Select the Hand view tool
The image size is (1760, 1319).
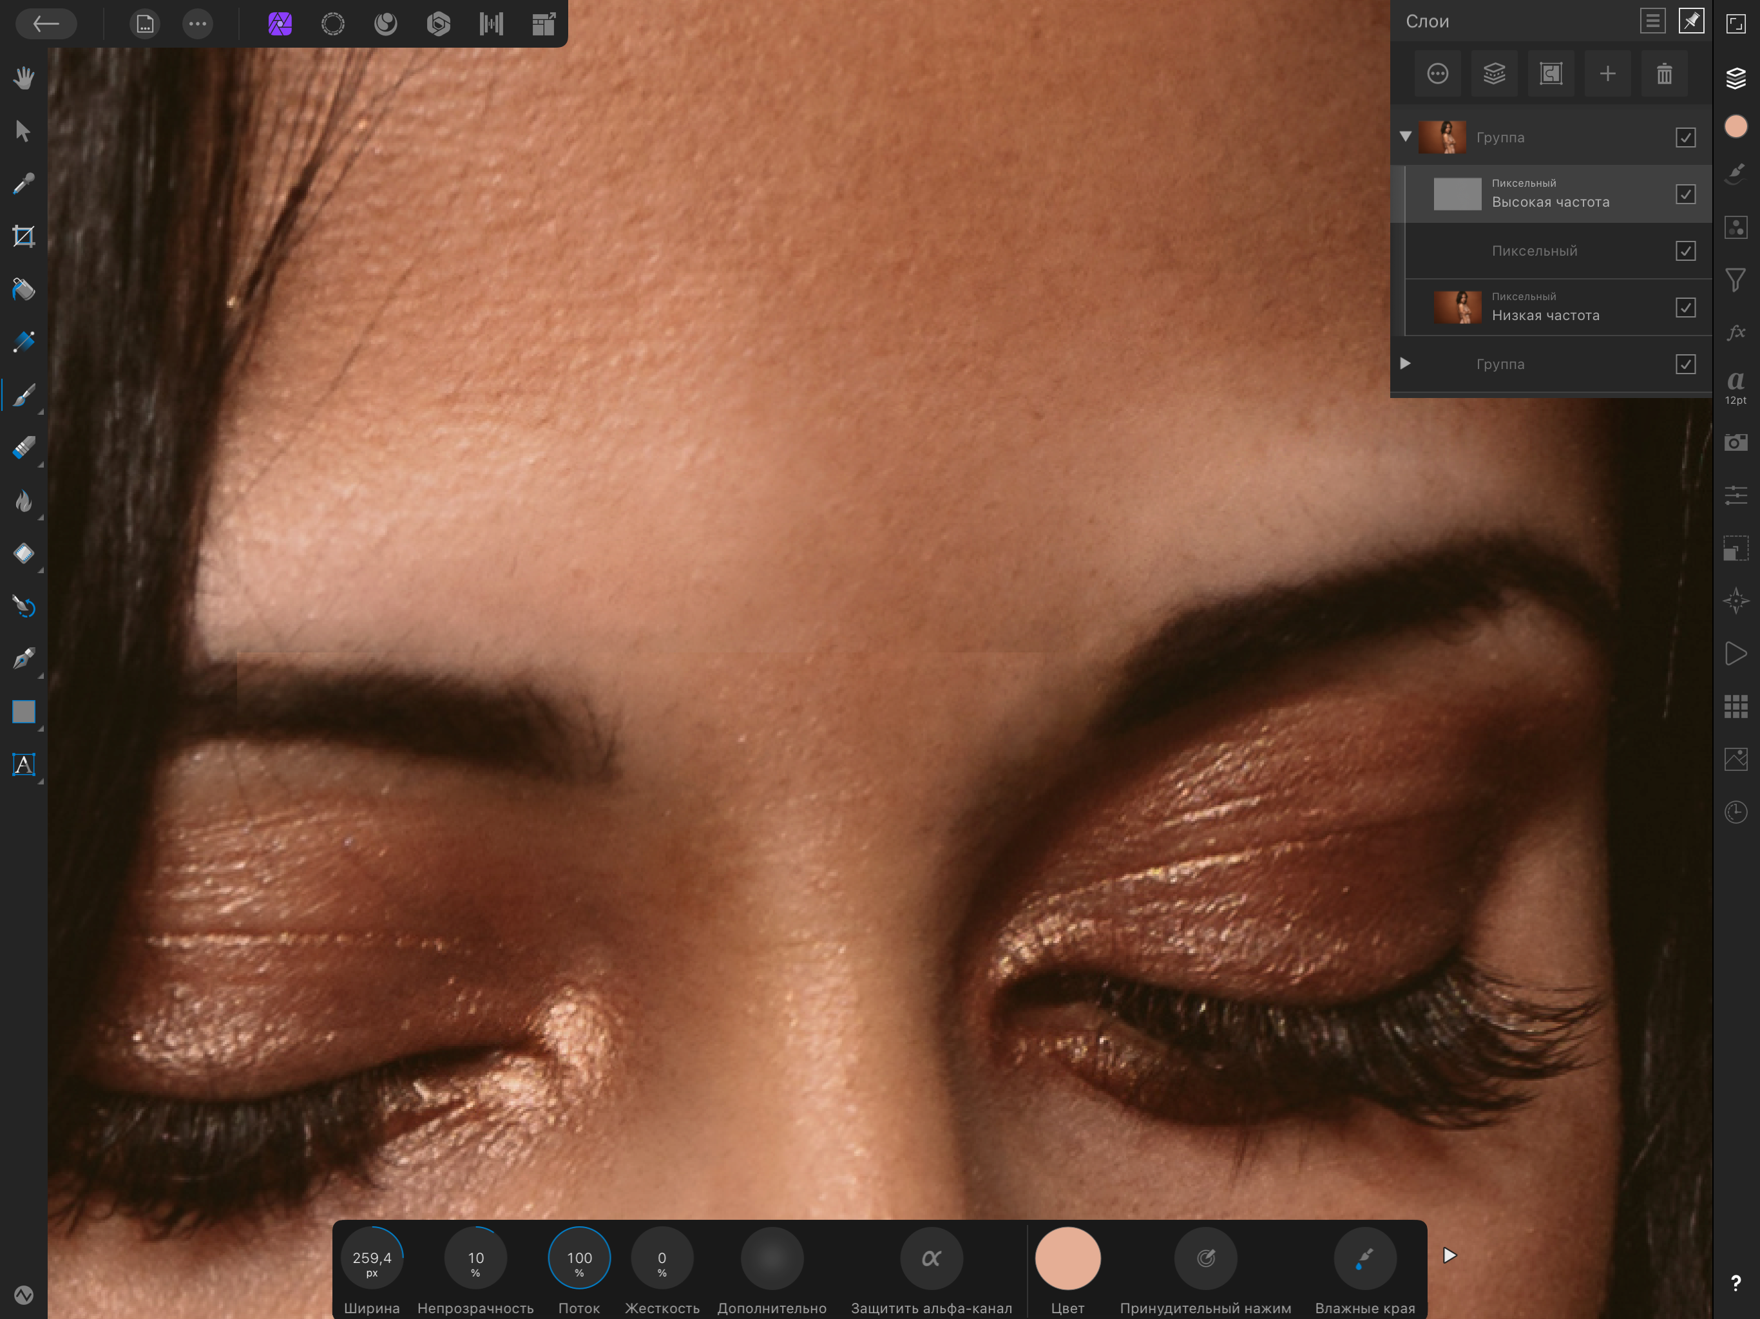coord(24,78)
